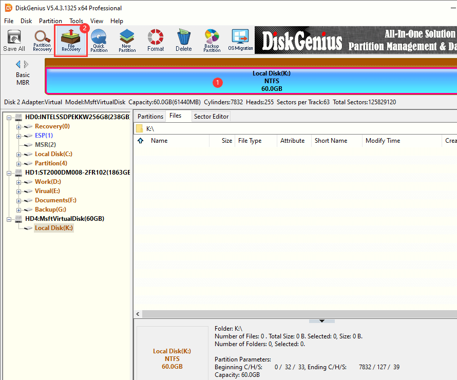Select Local Disk(K:) in the disk tree

[x=54, y=228]
